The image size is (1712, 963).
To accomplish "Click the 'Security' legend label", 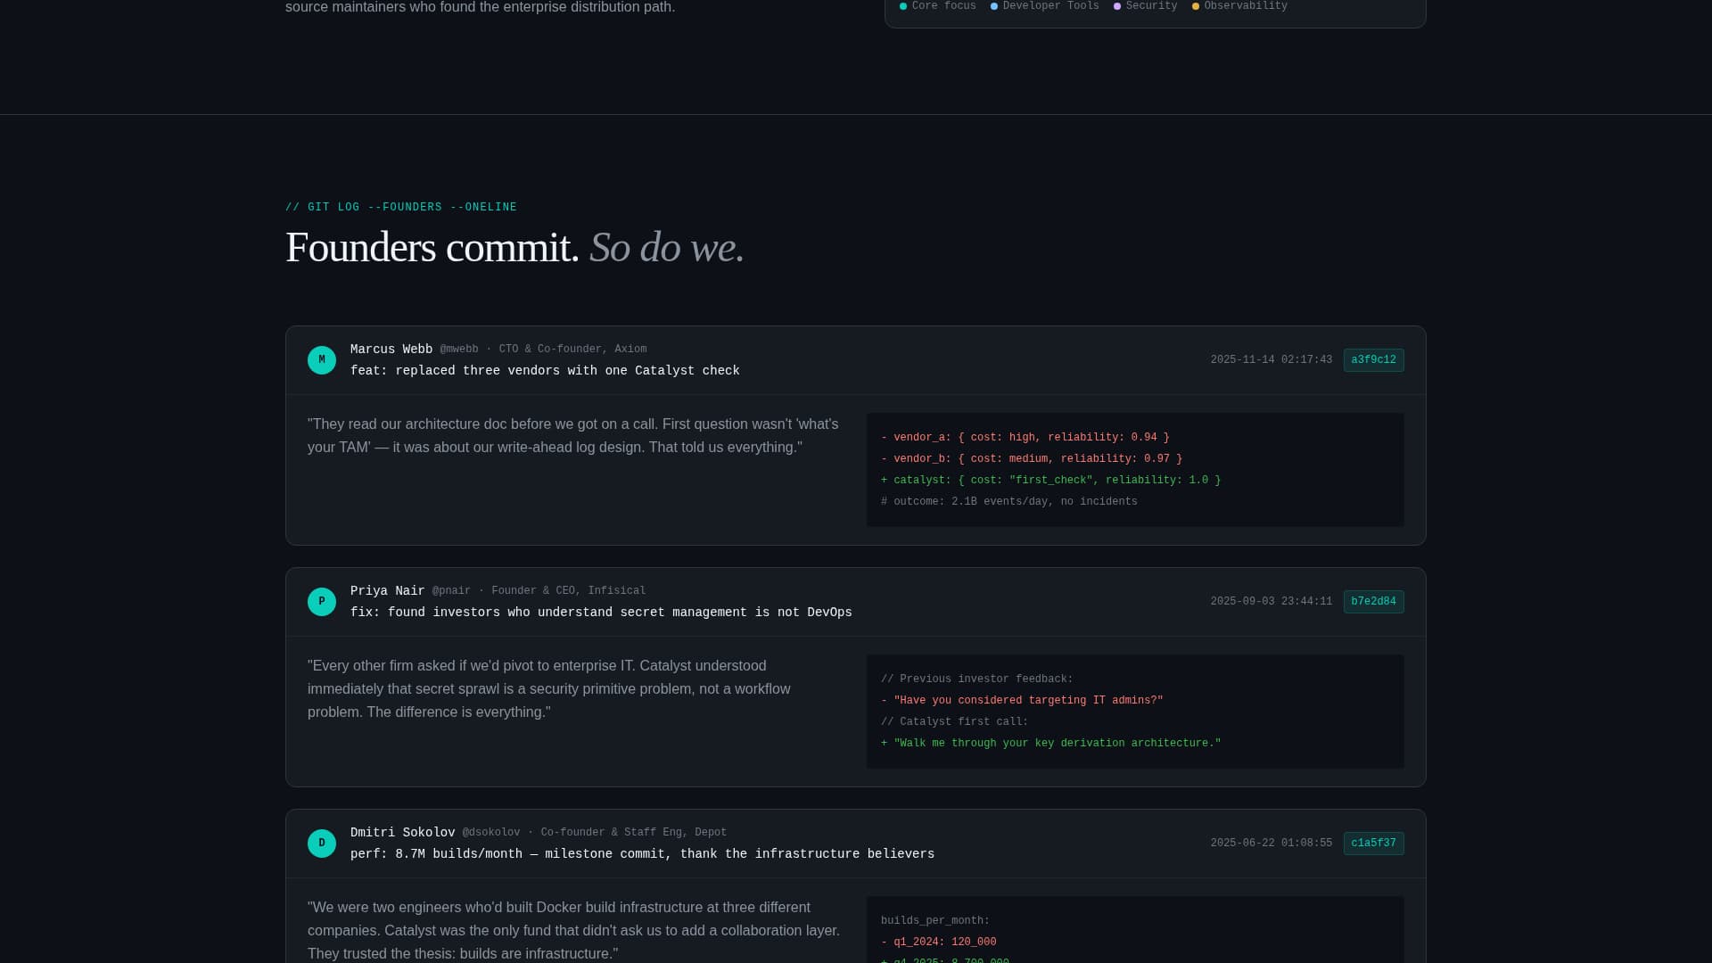I will coord(1151,6).
